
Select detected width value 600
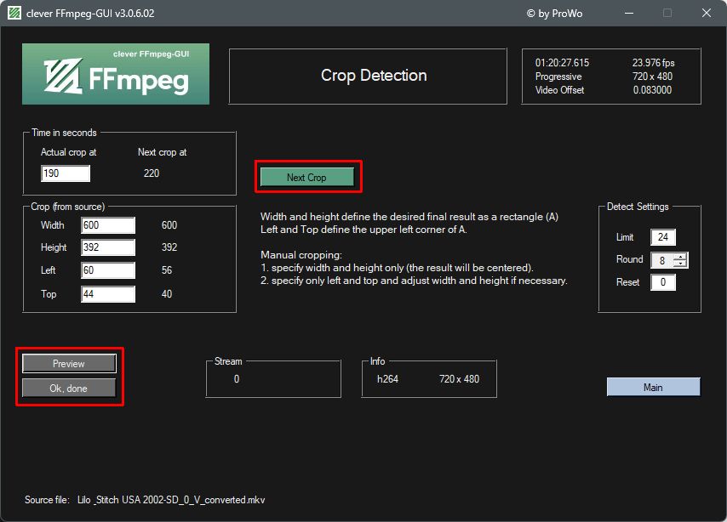[x=169, y=225]
